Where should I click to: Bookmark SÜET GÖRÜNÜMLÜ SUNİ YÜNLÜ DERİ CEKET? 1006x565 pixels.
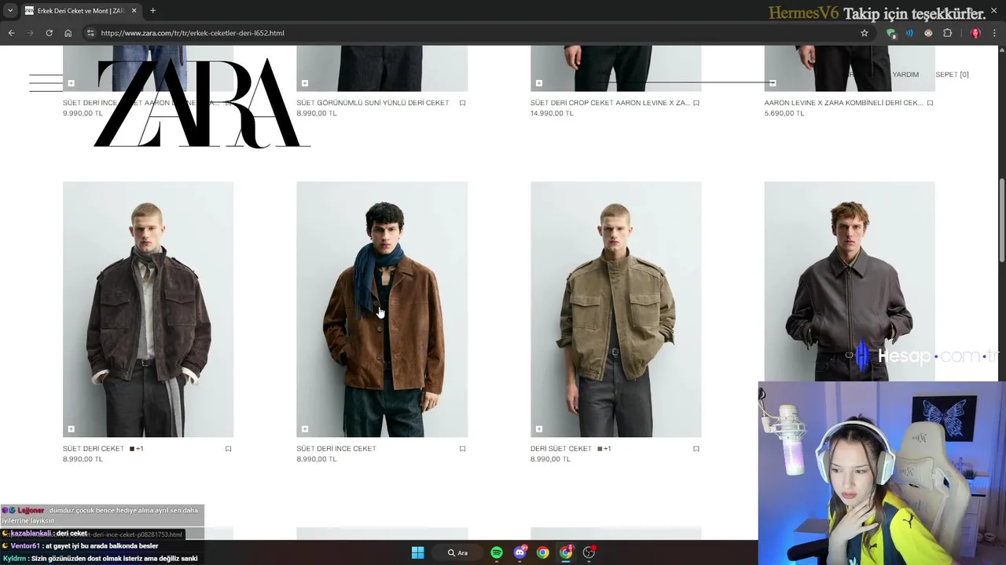click(x=463, y=103)
